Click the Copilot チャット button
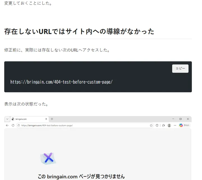 (x=184, y=125)
